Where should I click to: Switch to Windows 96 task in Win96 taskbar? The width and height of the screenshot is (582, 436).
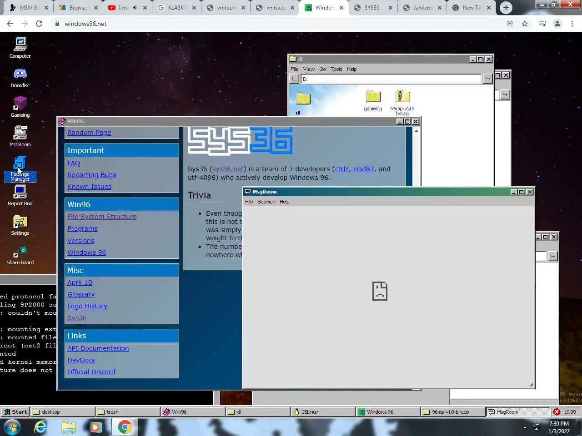pyautogui.click(x=387, y=412)
